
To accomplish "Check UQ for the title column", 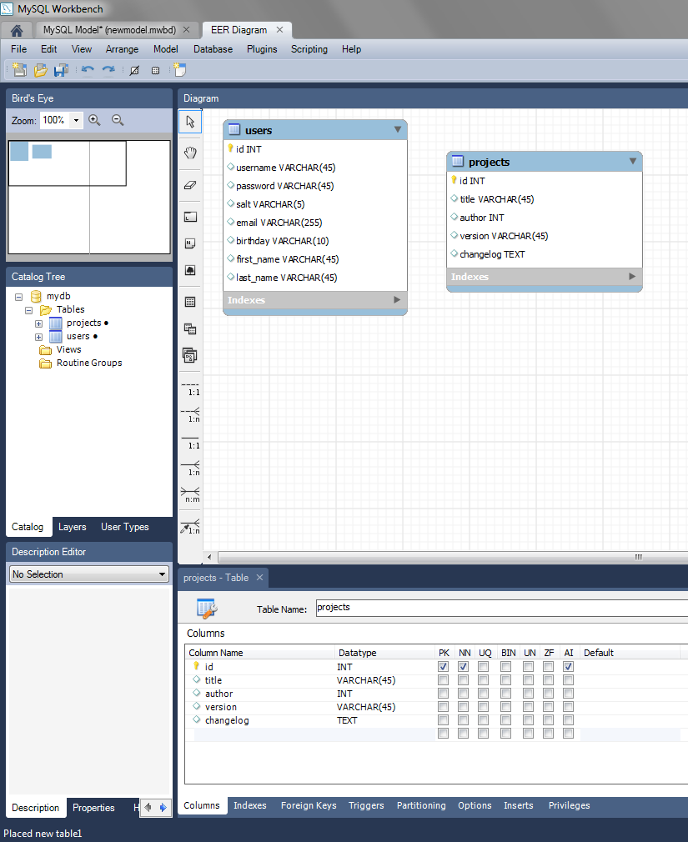I will coord(484,679).
